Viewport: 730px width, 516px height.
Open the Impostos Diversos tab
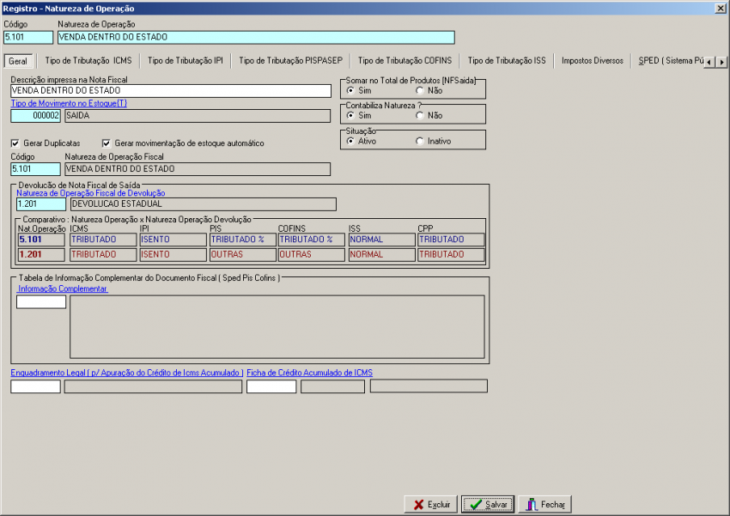click(x=593, y=60)
